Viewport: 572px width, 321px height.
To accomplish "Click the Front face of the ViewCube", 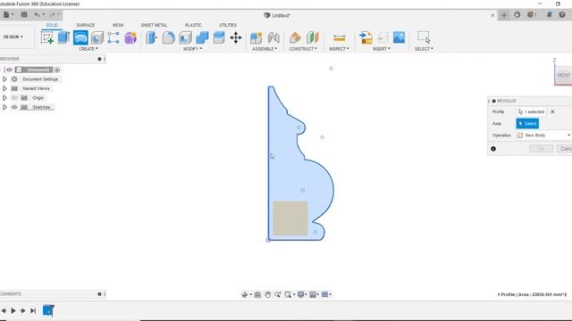I will tap(564, 75).
